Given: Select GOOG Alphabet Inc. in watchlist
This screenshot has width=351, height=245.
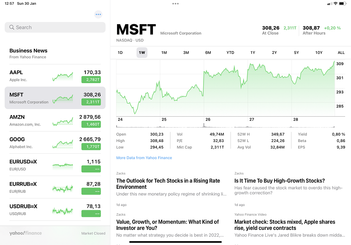Looking at the screenshot, I should 55,143.
